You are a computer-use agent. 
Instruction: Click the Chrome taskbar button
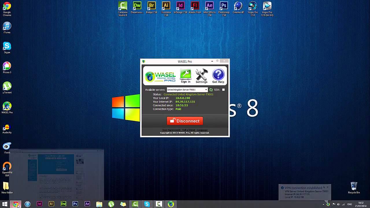point(16,204)
